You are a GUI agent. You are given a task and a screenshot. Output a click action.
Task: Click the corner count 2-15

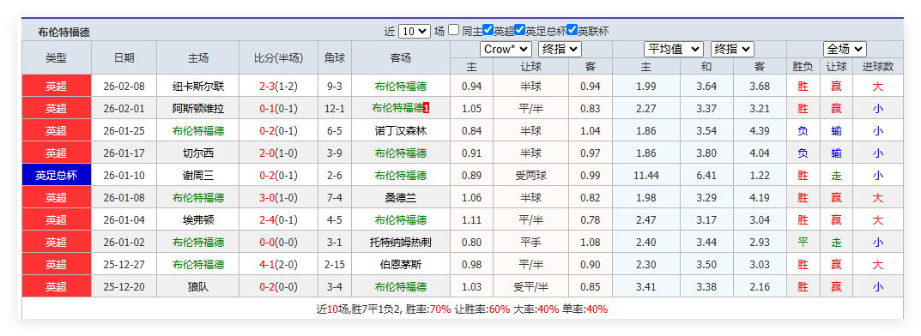pos(335,265)
